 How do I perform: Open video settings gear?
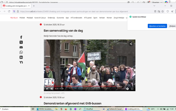point(127,89)
